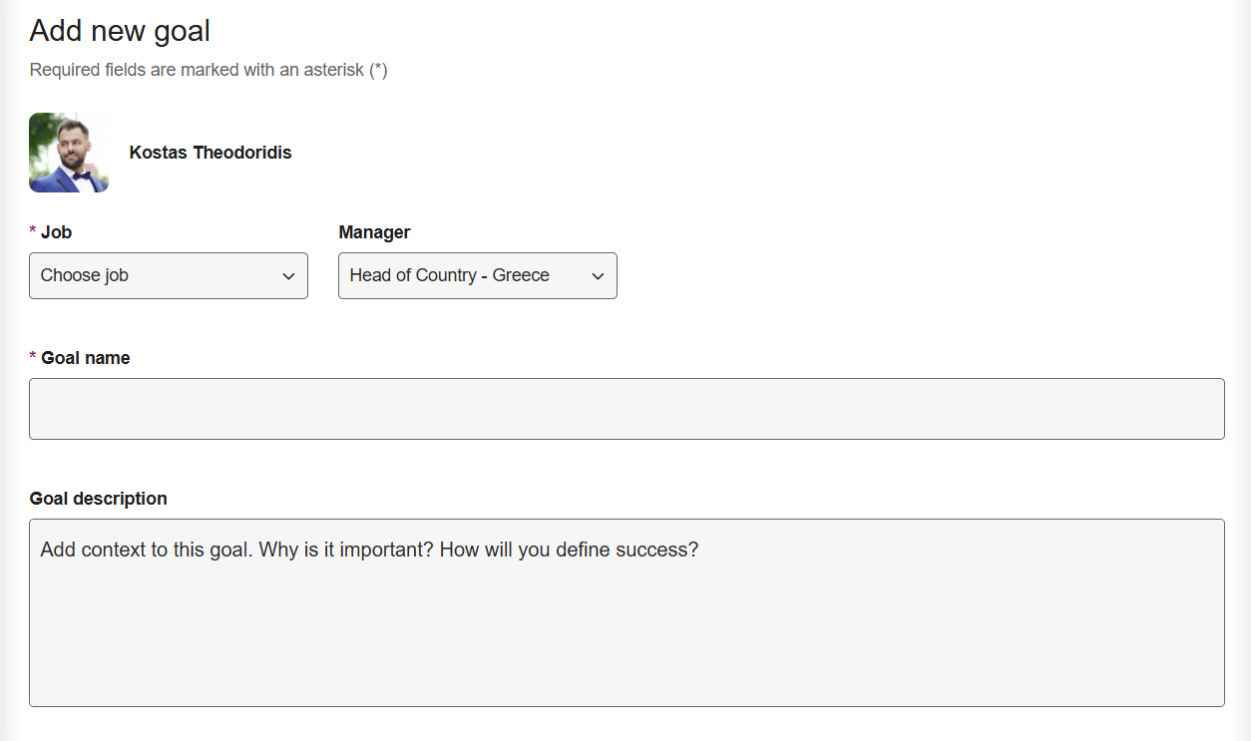Click 'Why is it important?' placeholder text
The height and width of the screenshot is (741, 1251).
(346, 550)
